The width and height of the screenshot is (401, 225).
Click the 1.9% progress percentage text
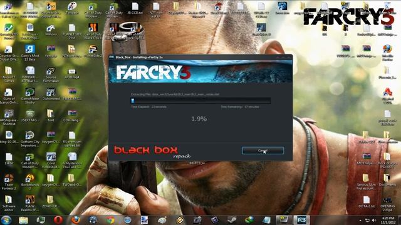[199, 119]
